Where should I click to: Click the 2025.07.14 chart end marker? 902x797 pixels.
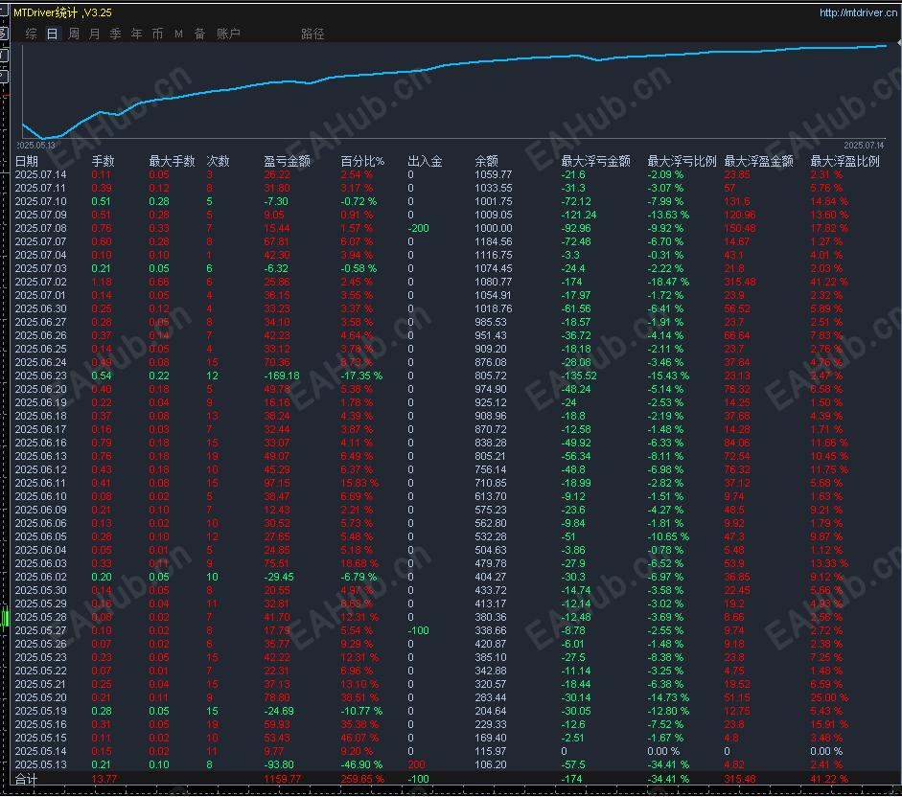865,145
